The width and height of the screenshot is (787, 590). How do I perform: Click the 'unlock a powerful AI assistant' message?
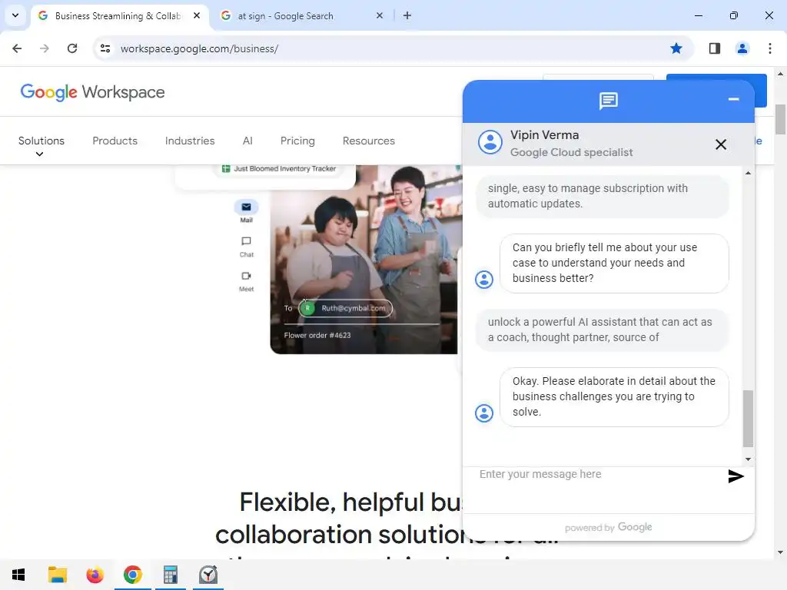pos(602,330)
